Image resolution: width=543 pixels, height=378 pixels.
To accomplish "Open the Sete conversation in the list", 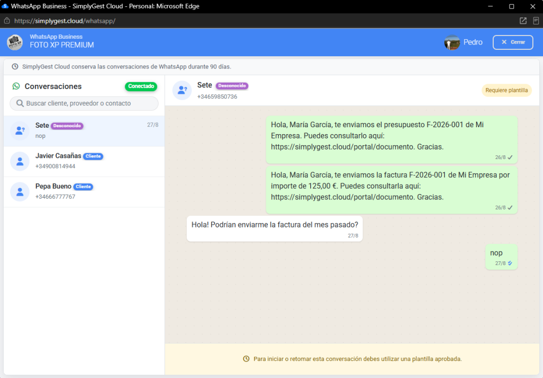I will coord(84,131).
